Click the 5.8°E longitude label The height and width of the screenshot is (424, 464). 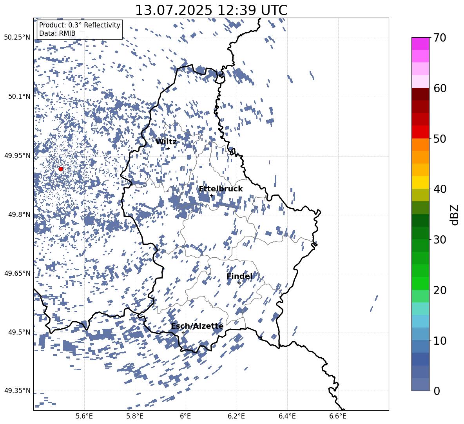(x=135, y=416)
